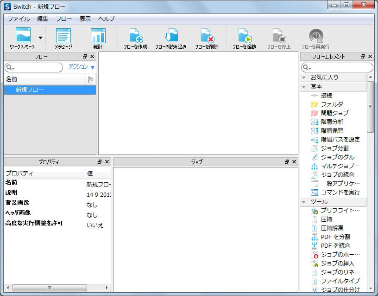This screenshot has width=378, height=296.
Task: Close the ジョブ panel
Action: [x=294, y=162]
